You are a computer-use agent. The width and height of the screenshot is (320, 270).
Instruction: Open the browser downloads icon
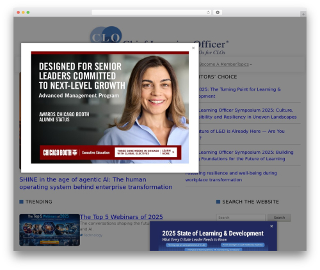[218, 12]
